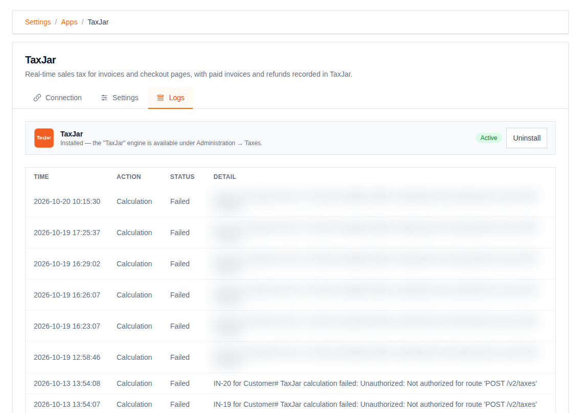Select the log timestamp 2026-10-19 17:25:37
Image resolution: width=581 pixels, height=413 pixels.
tap(67, 233)
